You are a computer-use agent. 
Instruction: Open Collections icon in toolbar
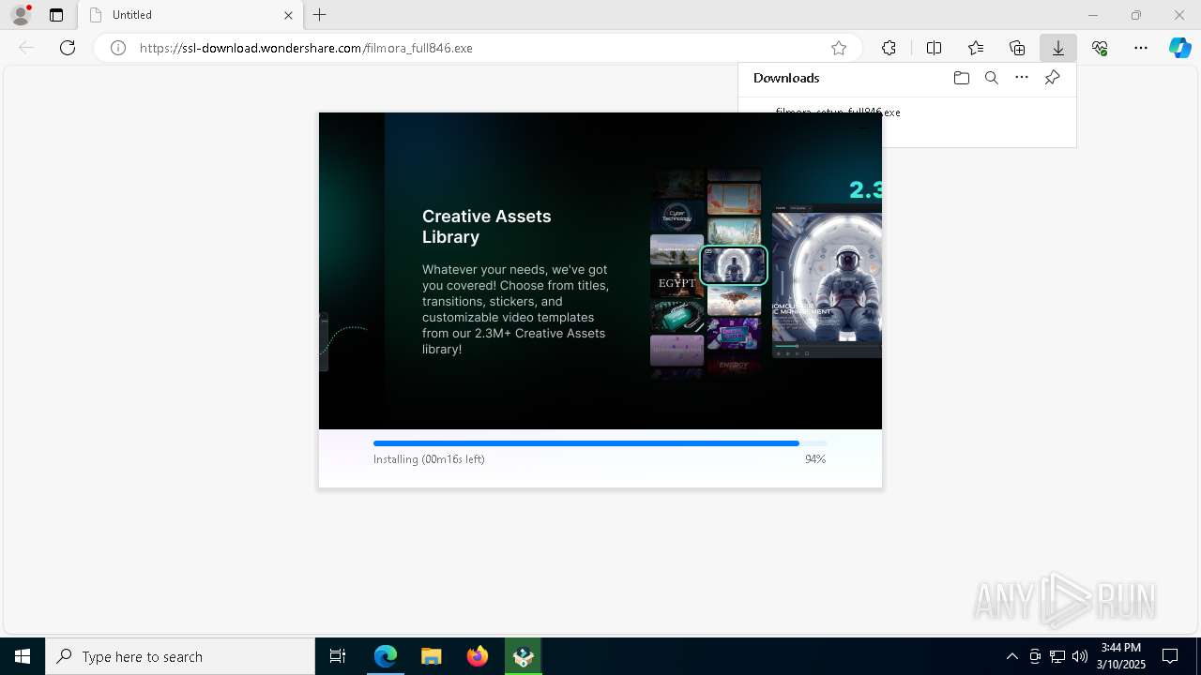point(1017,48)
